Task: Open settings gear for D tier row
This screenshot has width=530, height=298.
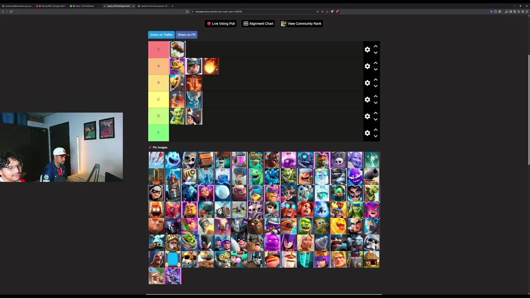Action: (367, 116)
